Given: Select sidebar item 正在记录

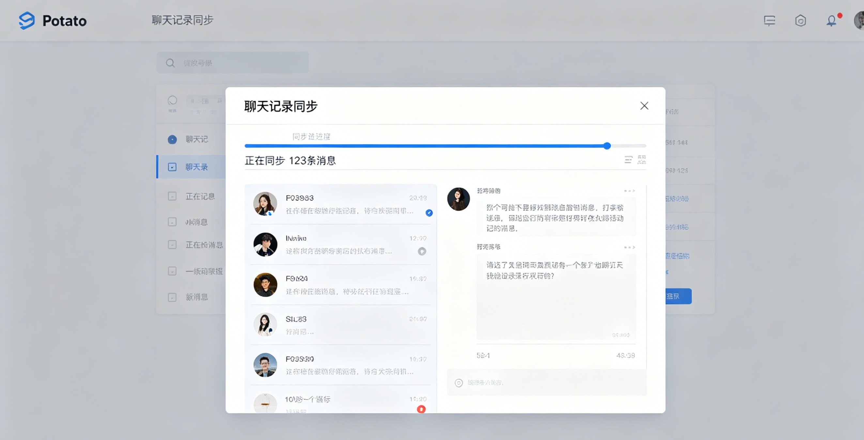Looking at the screenshot, I should click(x=200, y=197).
